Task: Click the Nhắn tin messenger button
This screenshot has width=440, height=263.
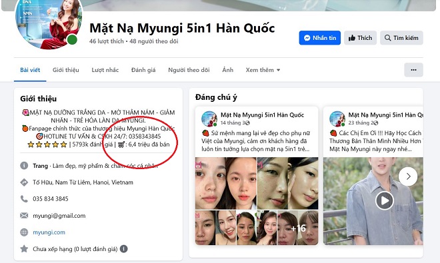Action: click(x=319, y=38)
